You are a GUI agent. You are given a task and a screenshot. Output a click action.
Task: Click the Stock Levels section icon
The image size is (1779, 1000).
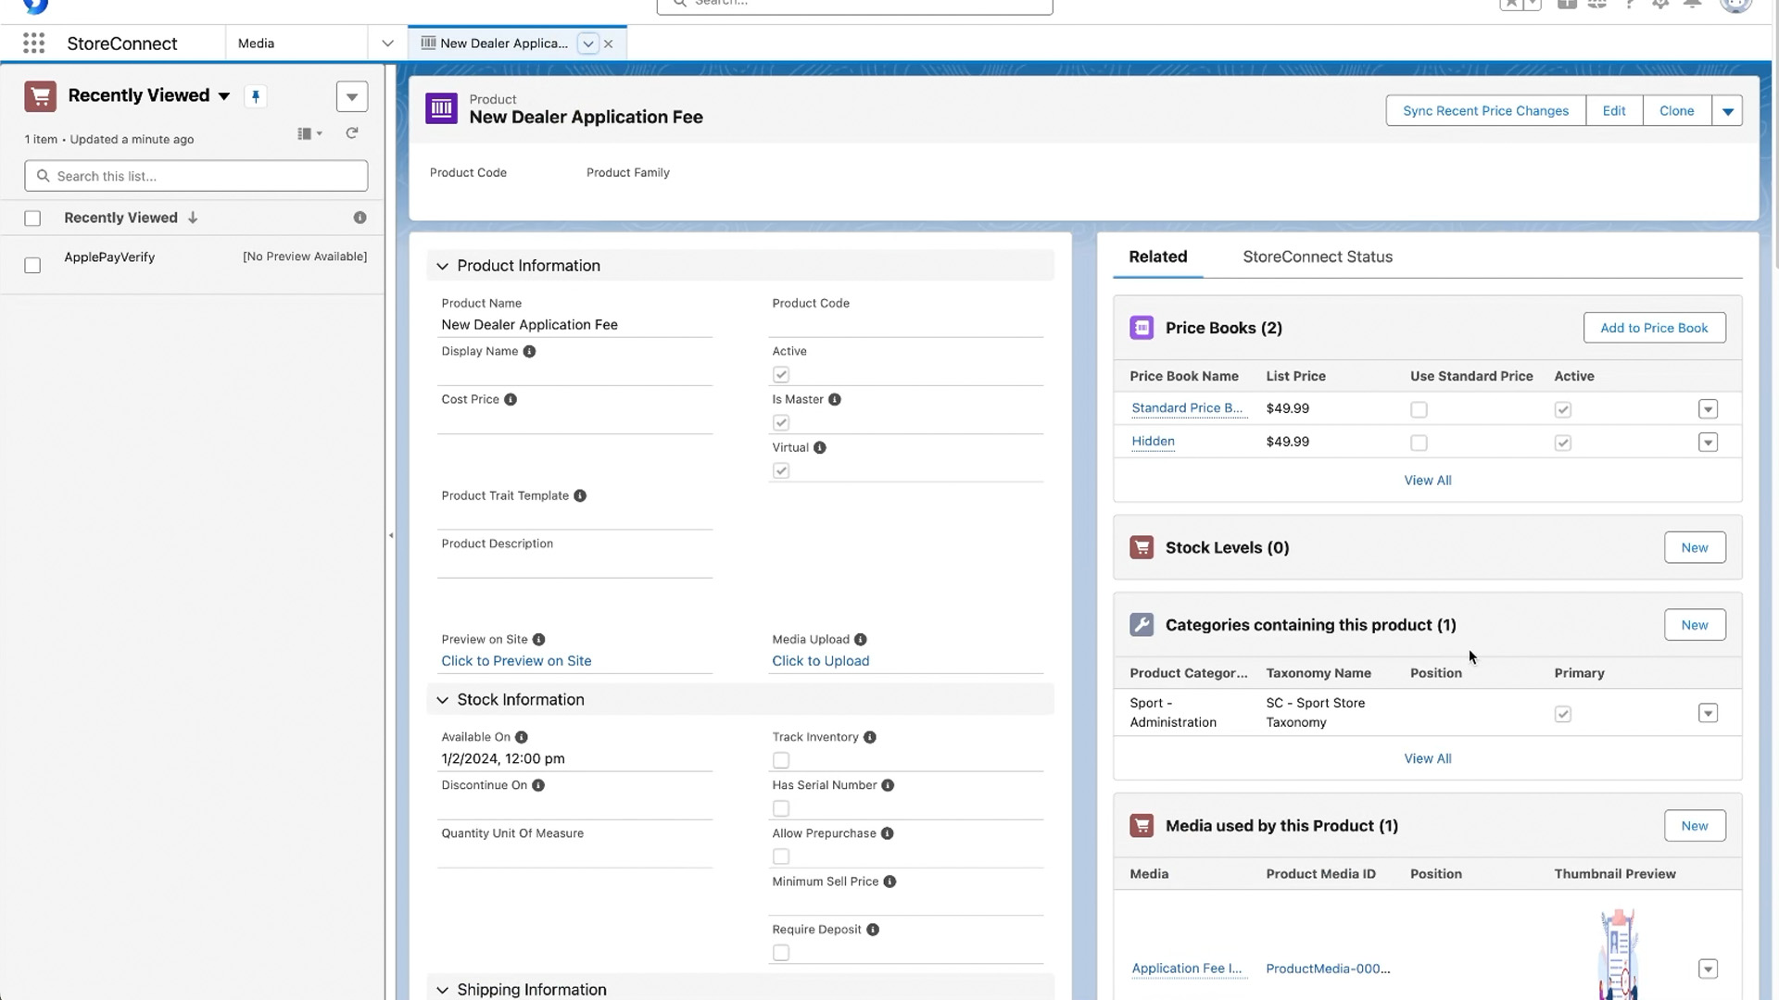[x=1142, y=548]
